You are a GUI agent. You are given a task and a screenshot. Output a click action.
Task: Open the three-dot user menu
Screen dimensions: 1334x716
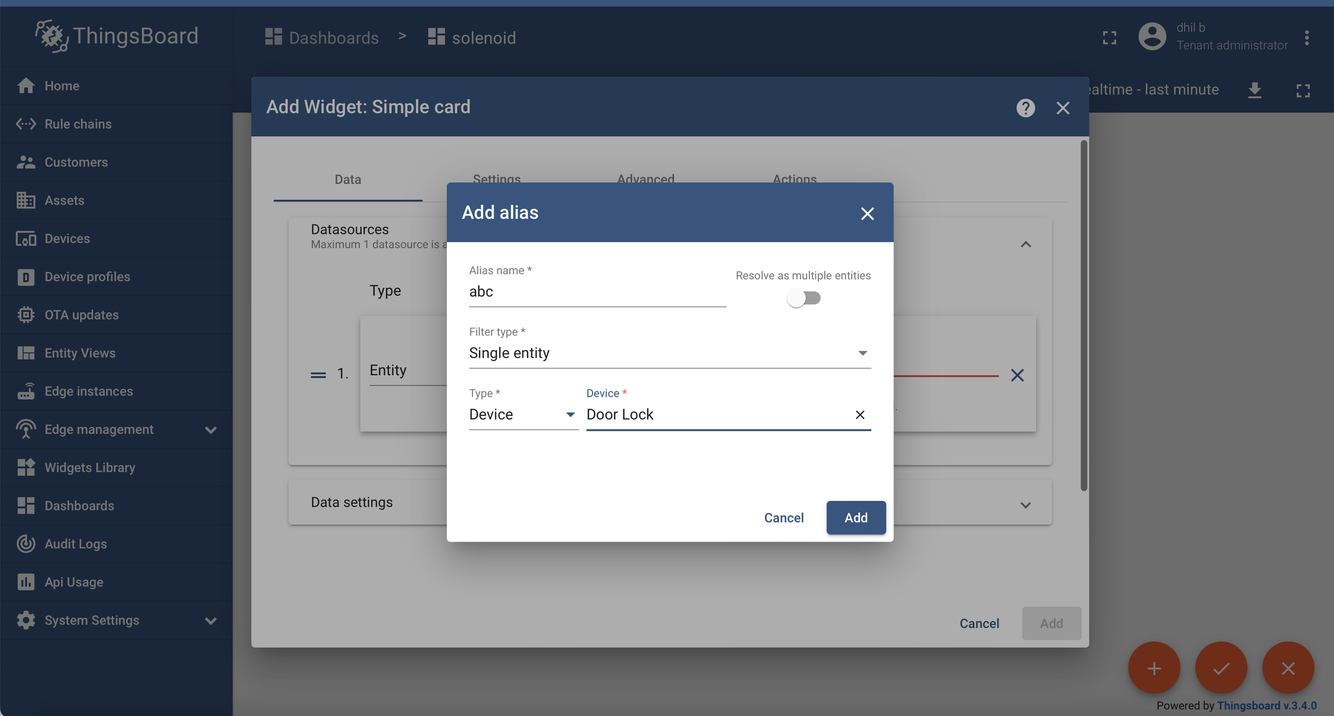[x=1307, y=37]
